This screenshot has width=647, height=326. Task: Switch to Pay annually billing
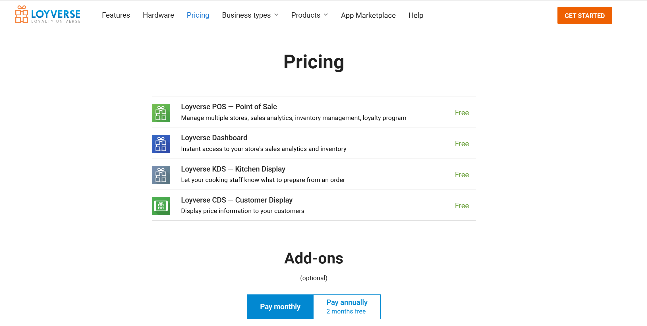(347, 307)
